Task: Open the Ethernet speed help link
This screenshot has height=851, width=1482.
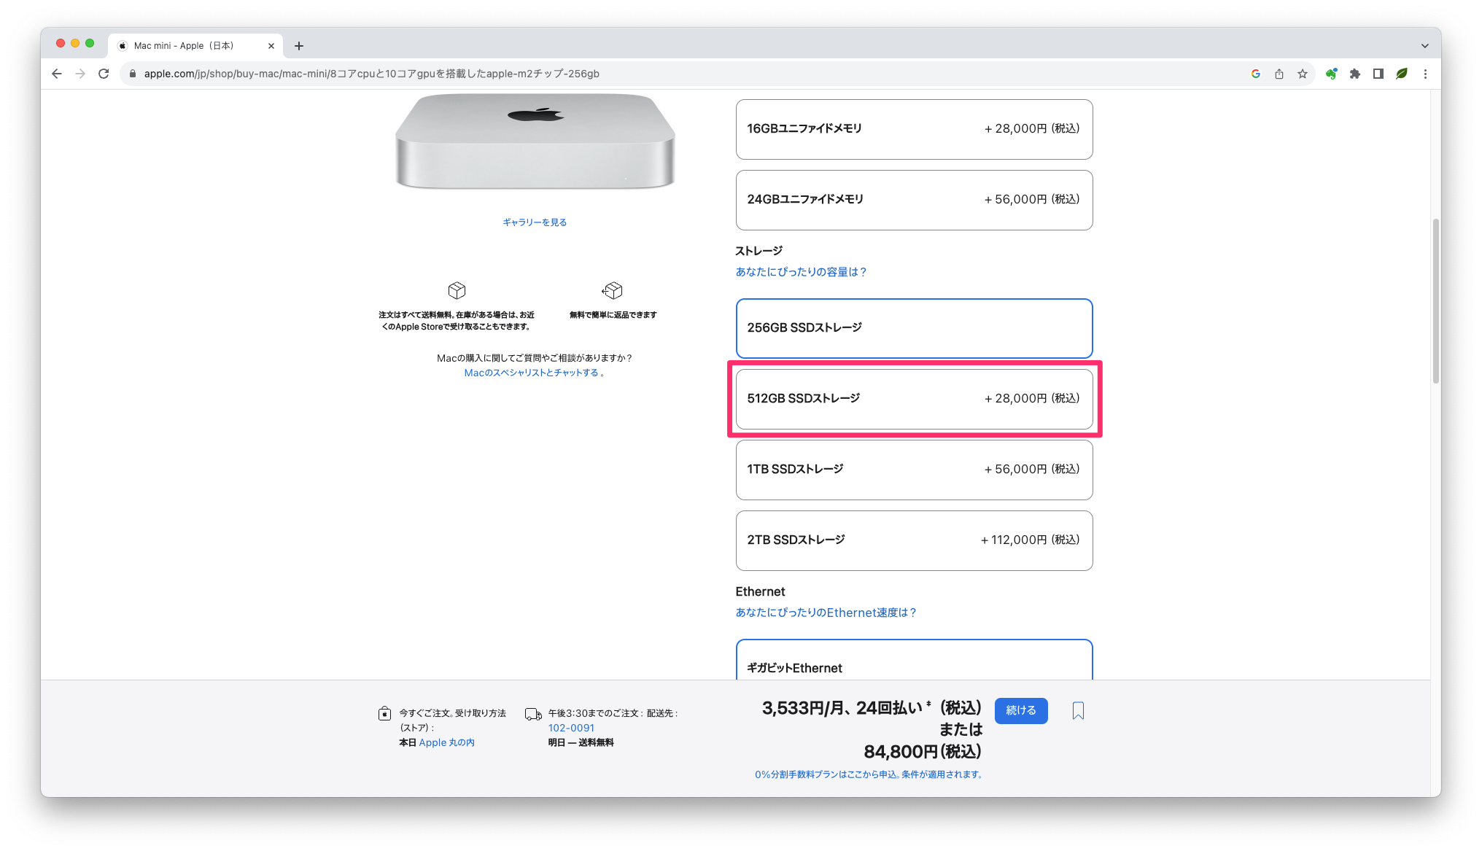Action: [x=826, y=613]
